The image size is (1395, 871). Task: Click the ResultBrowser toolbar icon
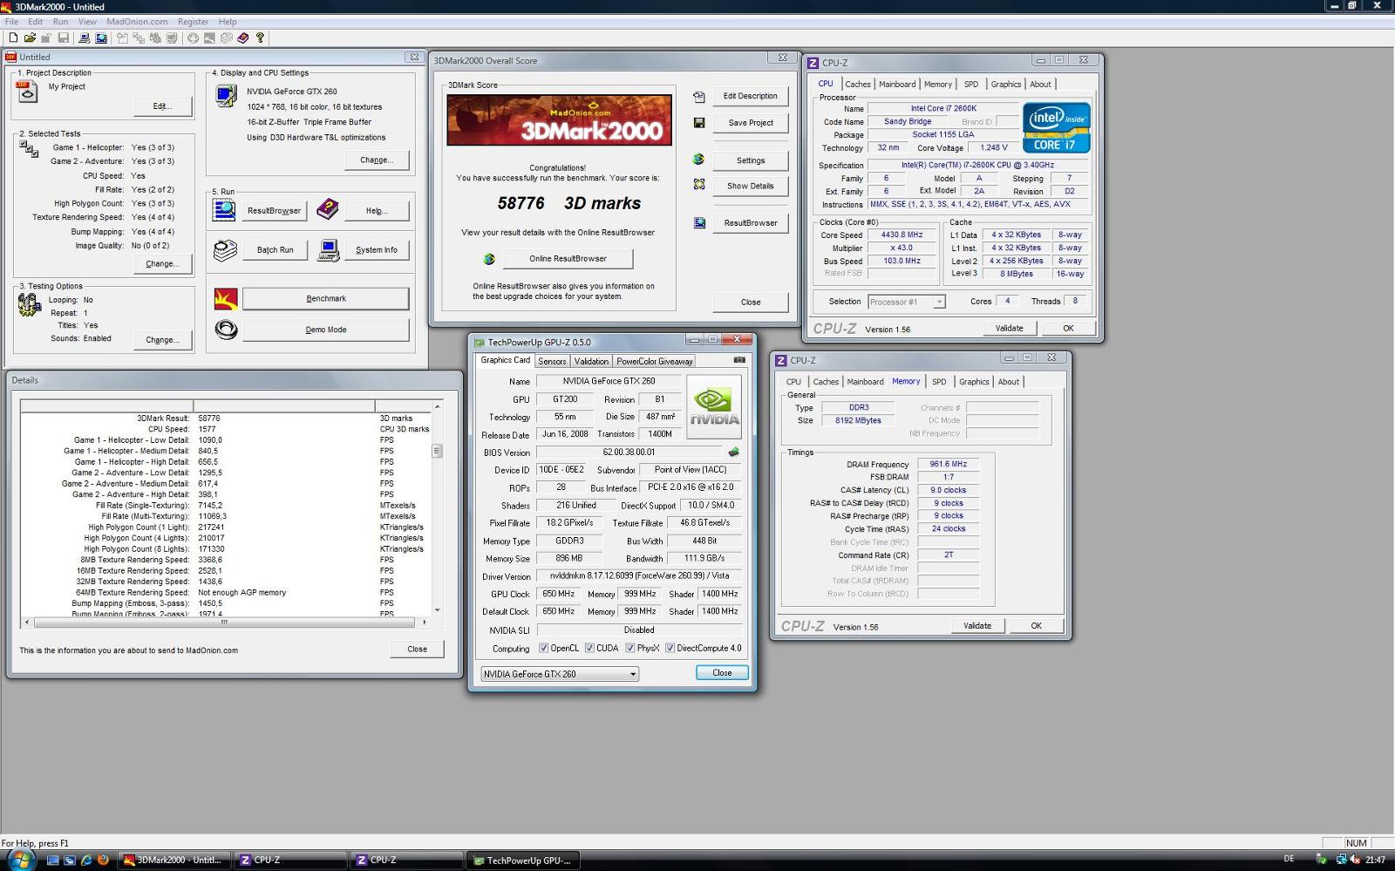tap(101, 37)
